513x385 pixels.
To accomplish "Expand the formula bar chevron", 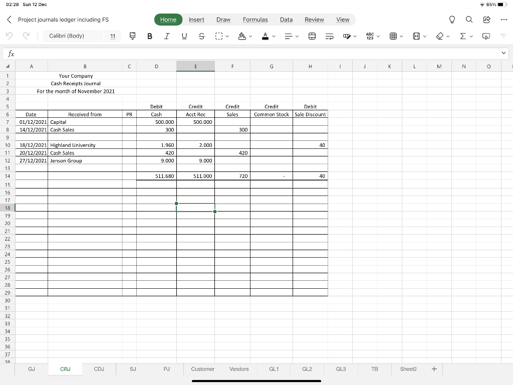I will click(x=504, y=53).
